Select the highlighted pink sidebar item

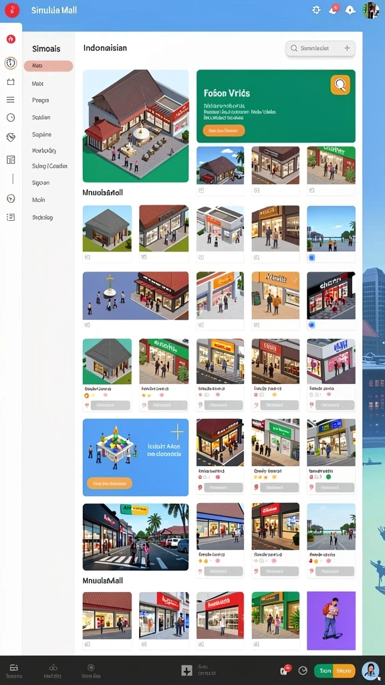pos(48,66)
